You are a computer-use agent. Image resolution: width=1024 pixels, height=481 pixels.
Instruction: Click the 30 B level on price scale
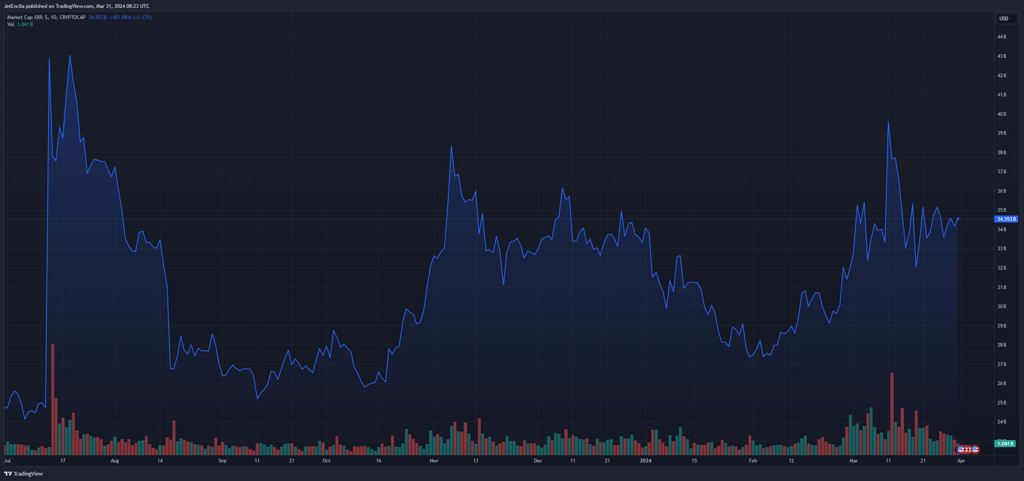[x=1002, y=306]
